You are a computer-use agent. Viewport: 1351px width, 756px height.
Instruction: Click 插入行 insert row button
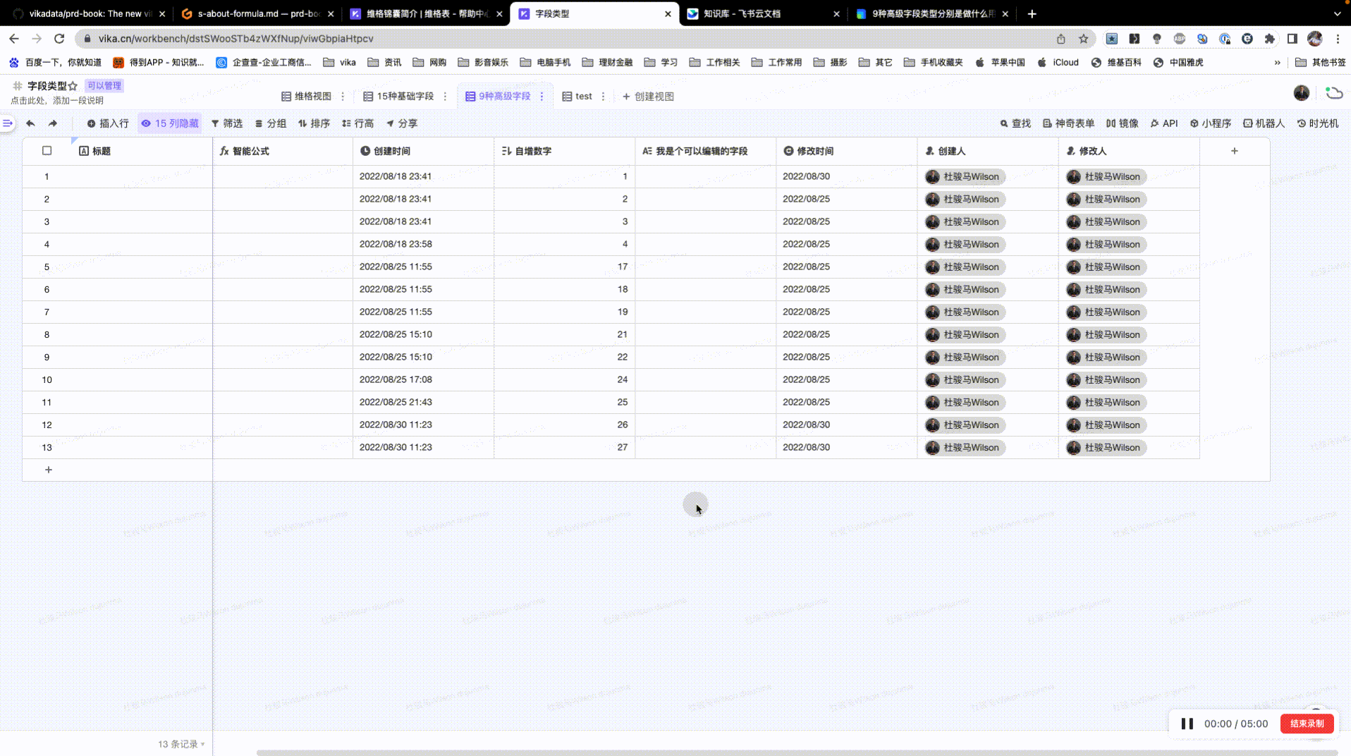point(108,123)
